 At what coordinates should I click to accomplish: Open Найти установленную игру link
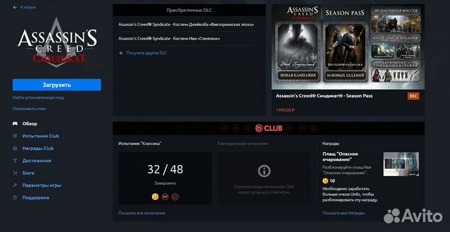(38, 97)
